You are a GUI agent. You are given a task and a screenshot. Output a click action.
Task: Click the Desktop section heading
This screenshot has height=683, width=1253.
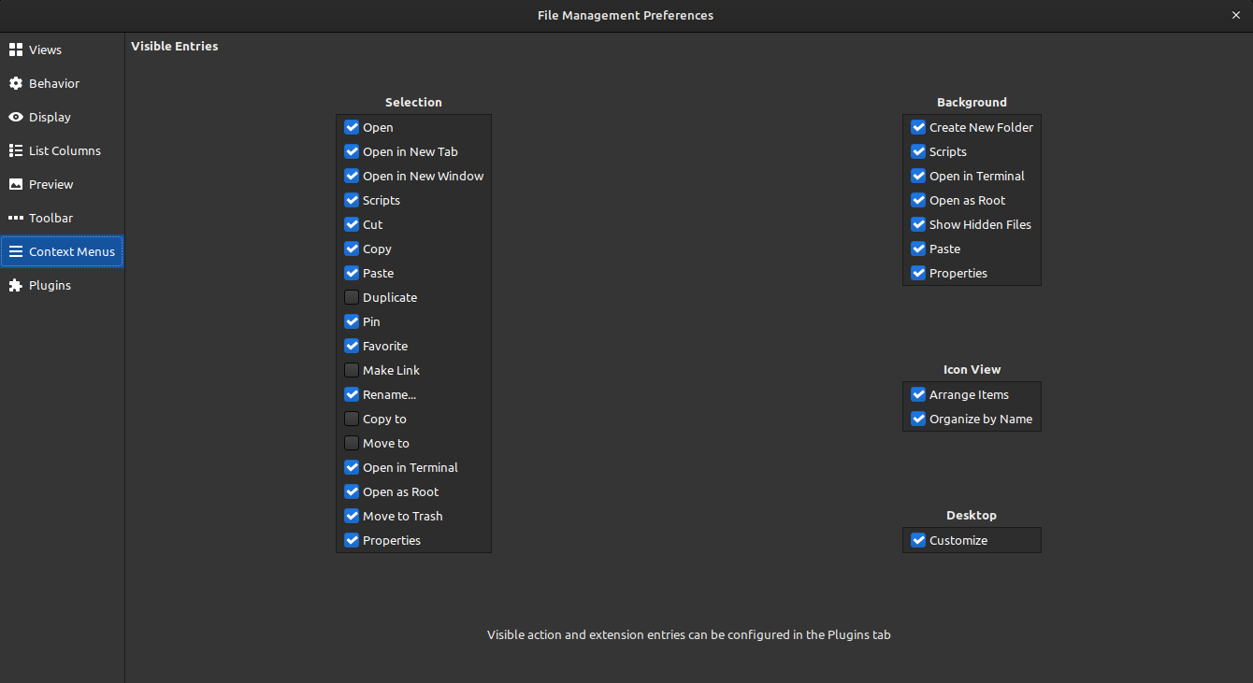pyautogui.click(x=972, y=515)
